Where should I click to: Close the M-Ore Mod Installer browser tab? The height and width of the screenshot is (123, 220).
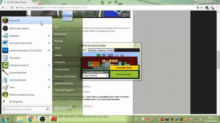tap(31, 2)
